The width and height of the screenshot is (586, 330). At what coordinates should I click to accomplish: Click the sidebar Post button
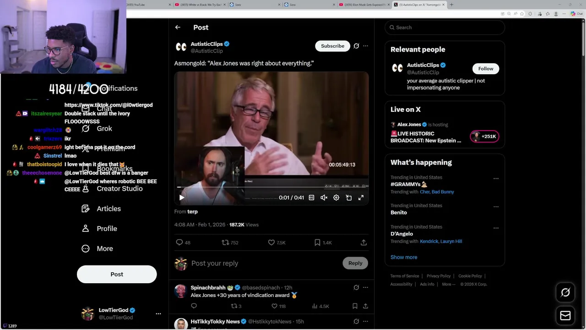pos(117,274)
